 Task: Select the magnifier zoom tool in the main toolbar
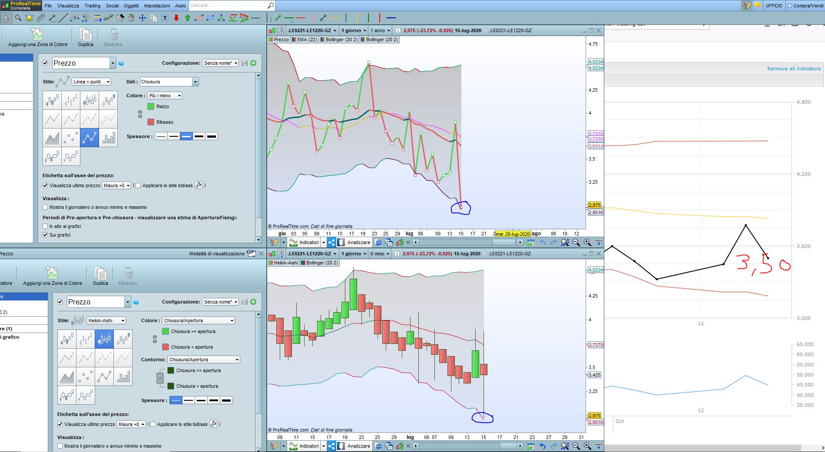18,18
